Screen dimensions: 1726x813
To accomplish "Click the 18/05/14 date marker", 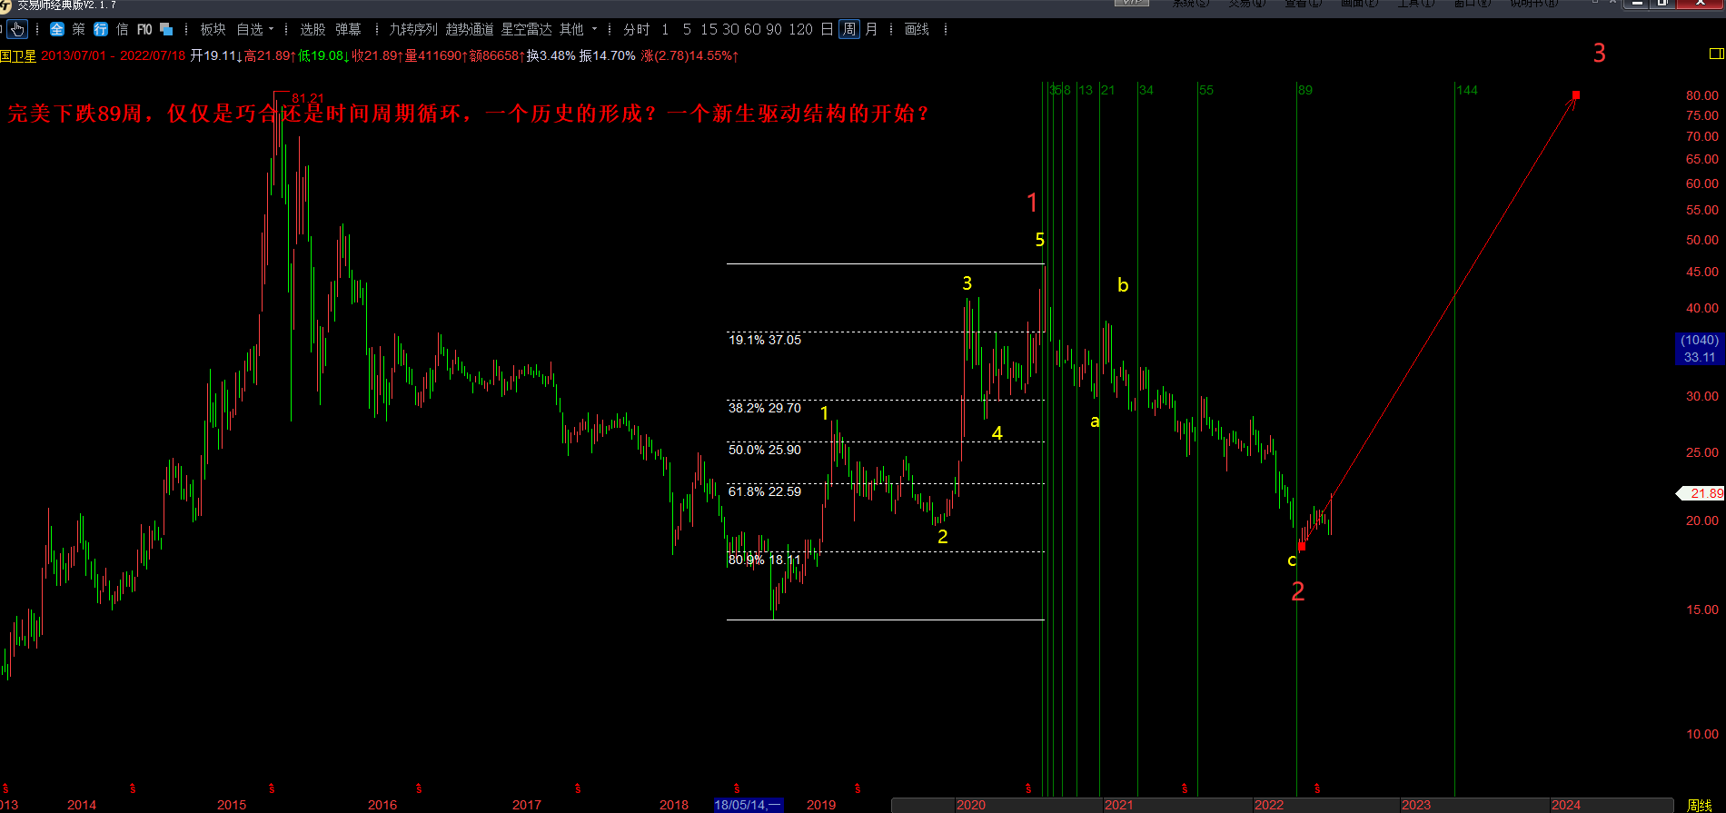I will [x=748, y=805].
